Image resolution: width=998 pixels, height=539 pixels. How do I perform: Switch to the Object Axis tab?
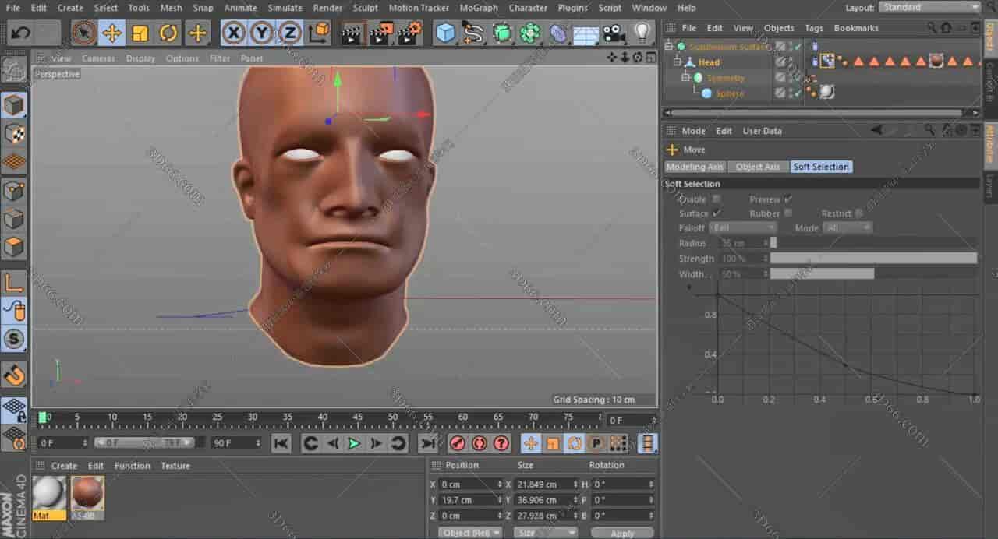[x=757, y=166]
